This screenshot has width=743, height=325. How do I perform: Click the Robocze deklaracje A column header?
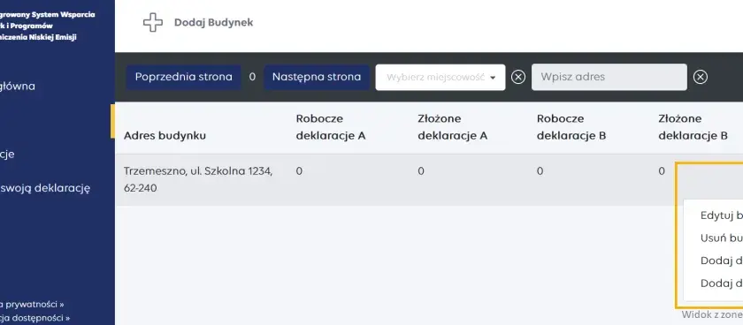click(x=331, y=127)
